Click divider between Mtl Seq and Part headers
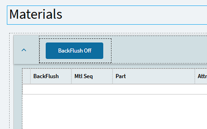 pos(112,76)
